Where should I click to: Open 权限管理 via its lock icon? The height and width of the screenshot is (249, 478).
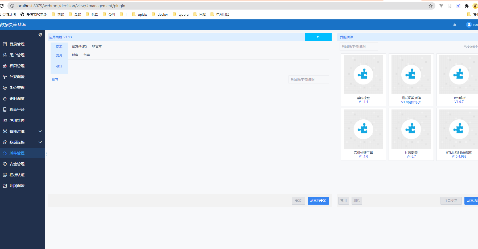(5, 66)
